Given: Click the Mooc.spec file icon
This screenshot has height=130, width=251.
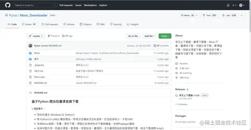Looking at the screenshot, I should click(x=30, y=77).
